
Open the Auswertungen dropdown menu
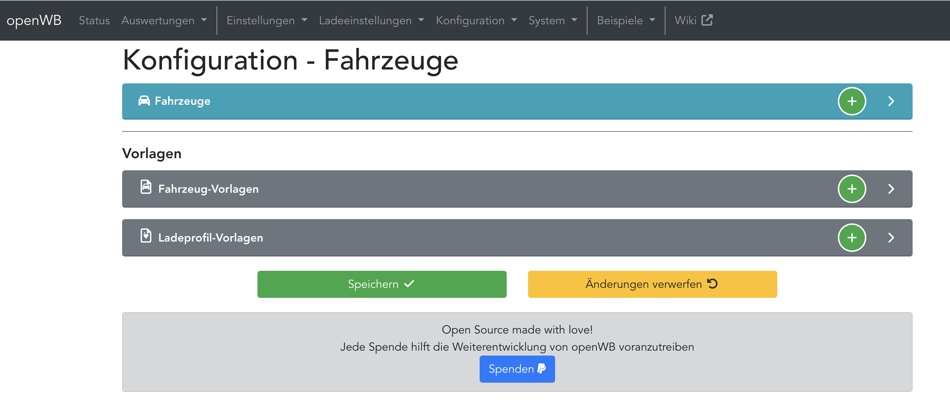tap(164, 20)
